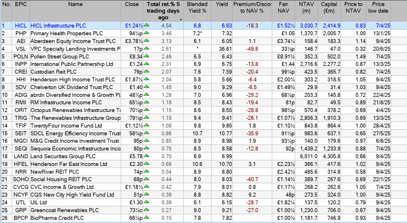The height and width of the screenshot is (223, 407).
Task: Click the green up arrow in HICL row
Action: tap(146, 25)
